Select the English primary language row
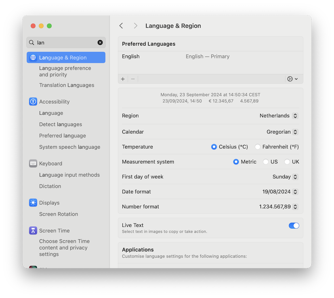The image size is (334, 298). click(x=210, y=57)
